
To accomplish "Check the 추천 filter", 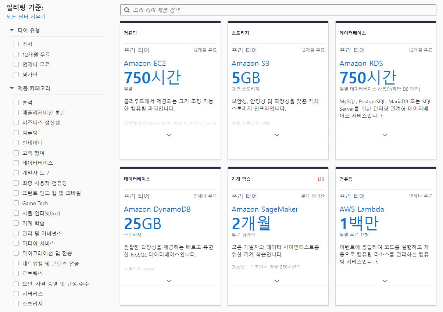I will click(x=16, y=44).
